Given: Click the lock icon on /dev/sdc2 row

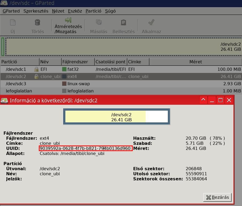Looking at the screenshot, I should click(x=37, y=76).
